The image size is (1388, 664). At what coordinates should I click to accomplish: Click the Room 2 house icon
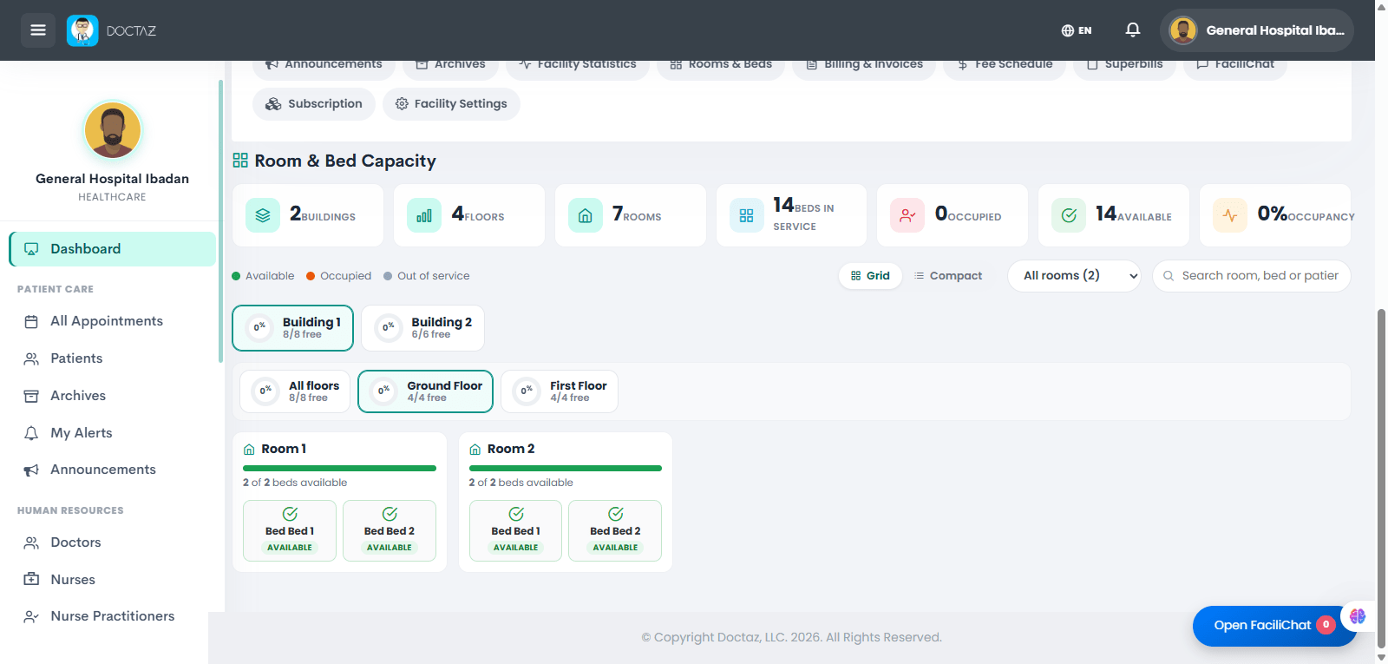(x=475, y=450)
